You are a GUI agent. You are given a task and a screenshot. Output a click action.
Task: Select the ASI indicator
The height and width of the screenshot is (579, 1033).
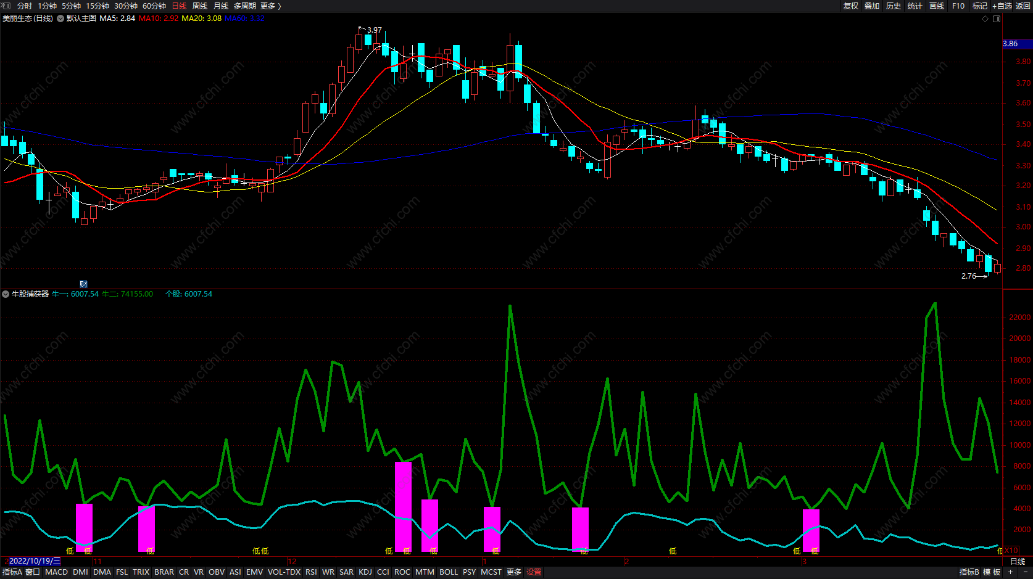point(235,572)
